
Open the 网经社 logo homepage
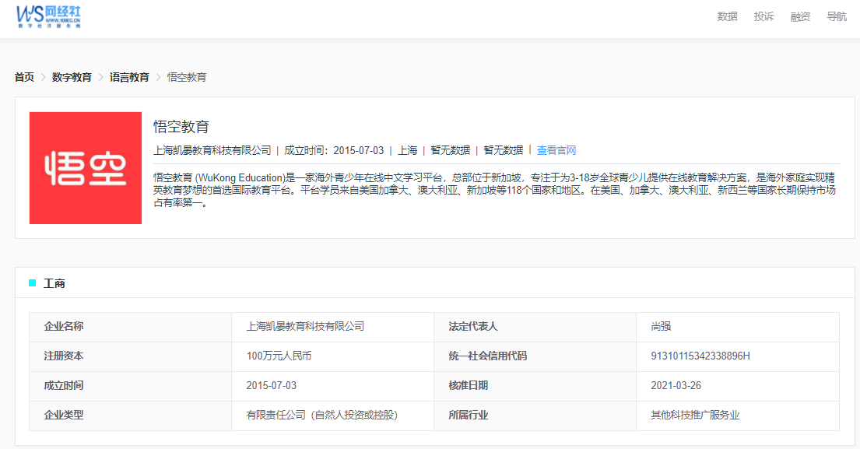point(48,17)
